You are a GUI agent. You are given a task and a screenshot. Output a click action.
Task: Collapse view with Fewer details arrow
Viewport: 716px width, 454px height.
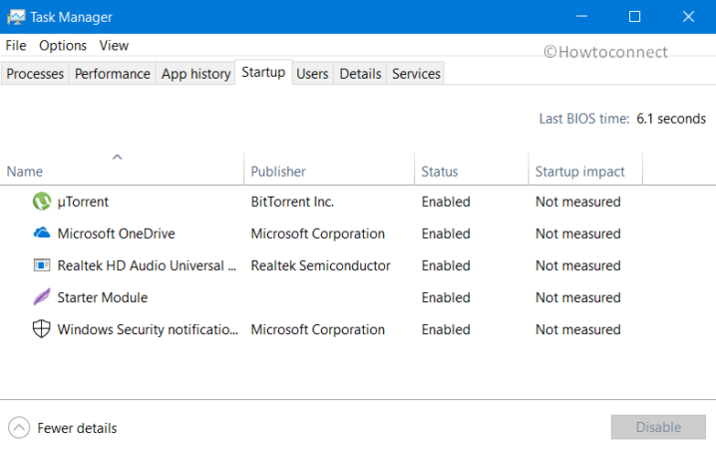click(19, 428)
